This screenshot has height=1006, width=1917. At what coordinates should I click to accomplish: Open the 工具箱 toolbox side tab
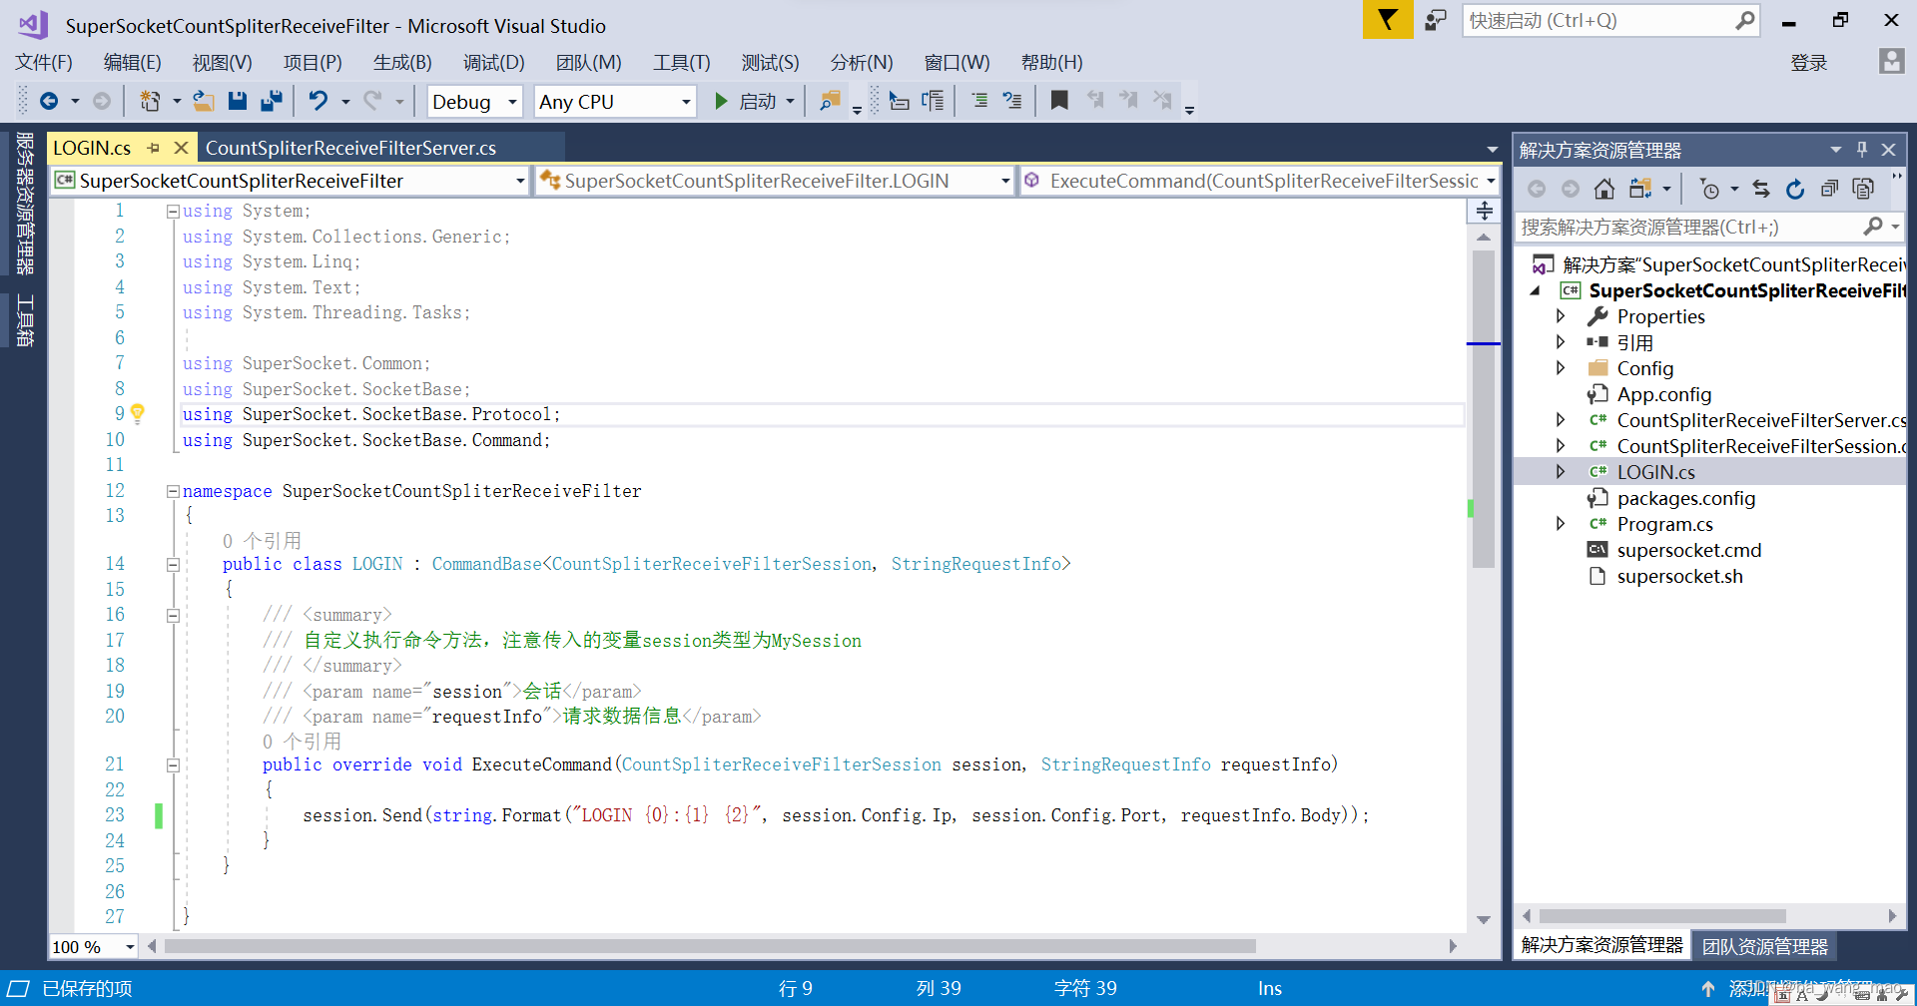click(25, 321)
